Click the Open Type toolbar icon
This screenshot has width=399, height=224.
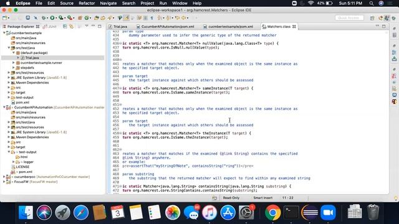(x=97, y=18)
